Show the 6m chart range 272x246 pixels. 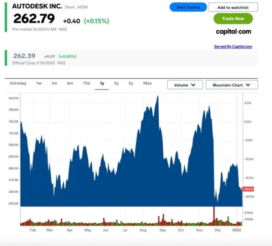click(70, 84)
